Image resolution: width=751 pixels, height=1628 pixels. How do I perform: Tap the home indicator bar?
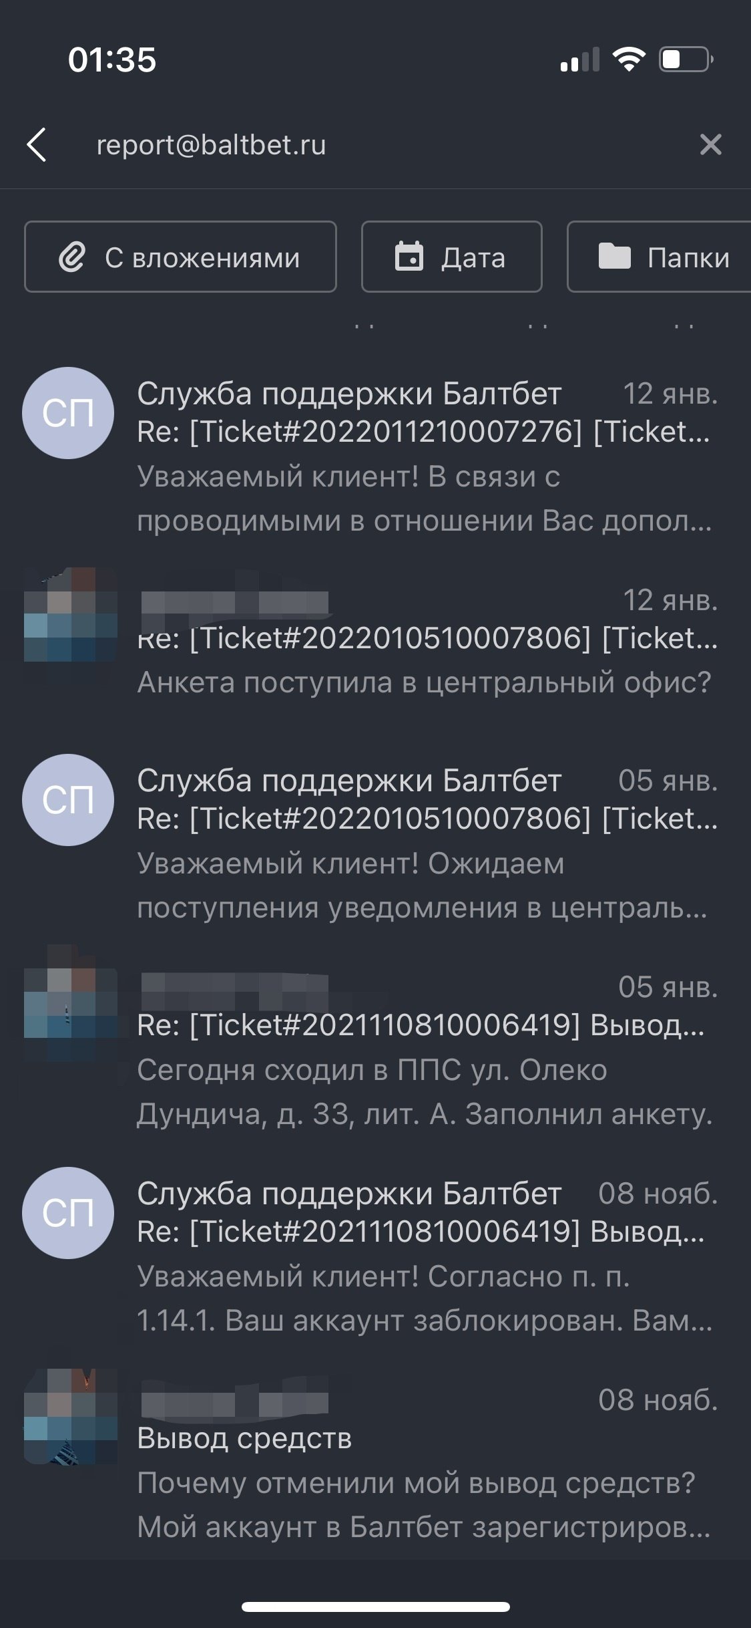(x=375, y=1607)
